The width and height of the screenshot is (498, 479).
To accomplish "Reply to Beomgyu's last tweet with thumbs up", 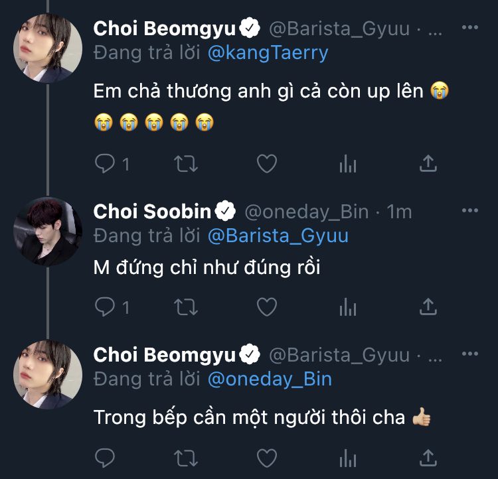I will tap(105, 457).
